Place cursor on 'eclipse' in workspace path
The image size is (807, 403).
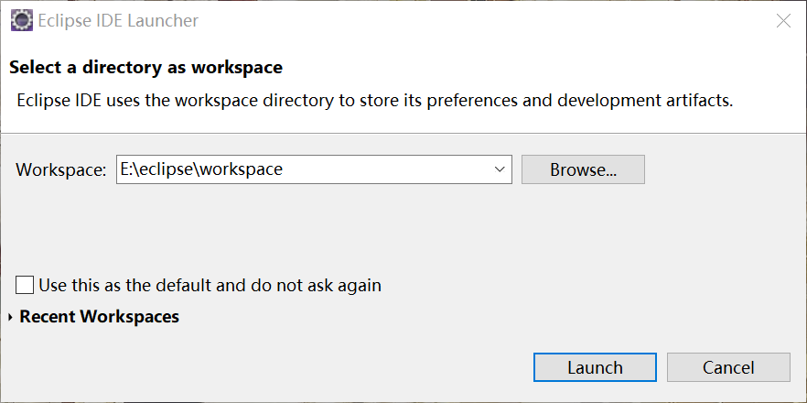pos(166,169)
